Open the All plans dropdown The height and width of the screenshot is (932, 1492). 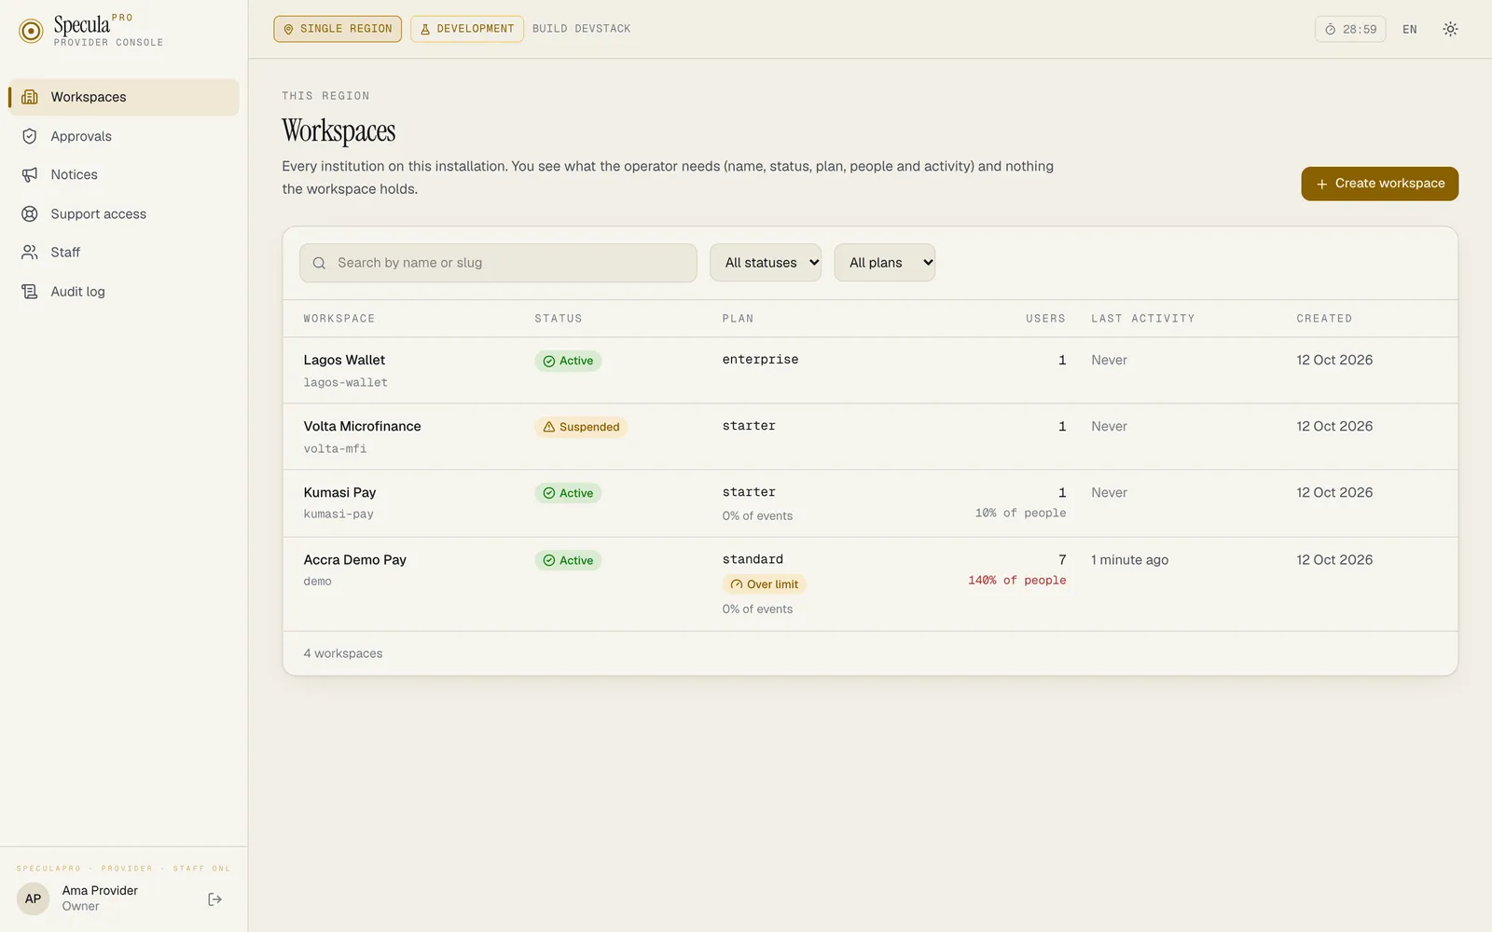pyautogui.click(x=884, y=263)
